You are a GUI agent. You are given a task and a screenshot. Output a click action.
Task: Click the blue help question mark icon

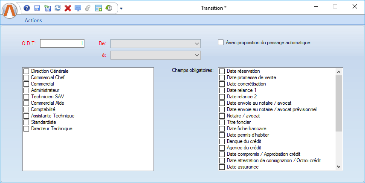pos(27,8)
